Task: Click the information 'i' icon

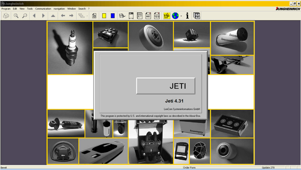Action: (x=187, y=16)
